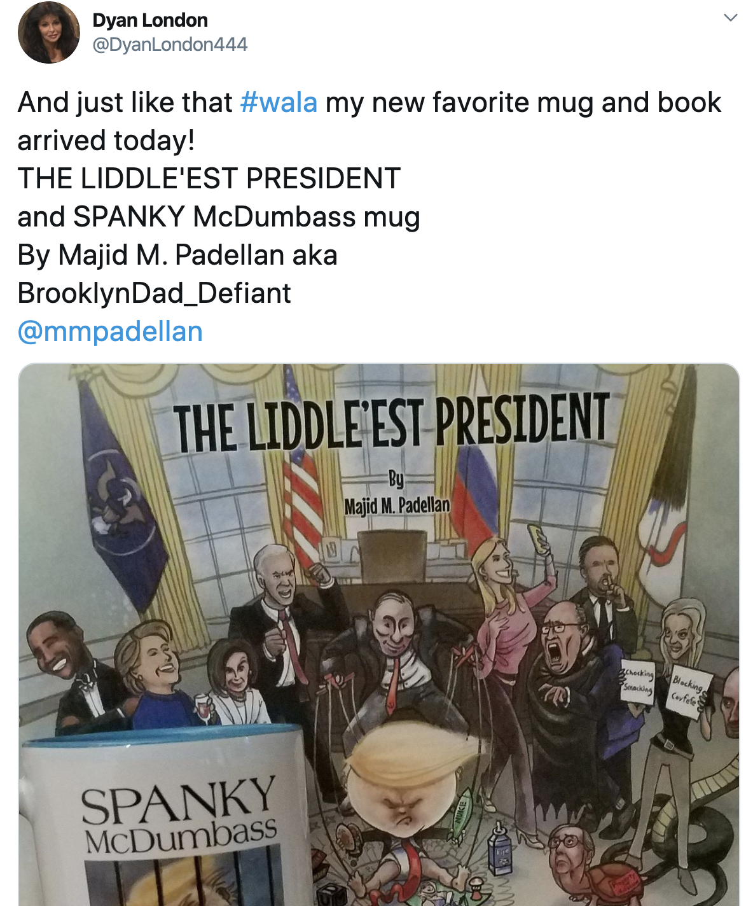Click the "Blocking Covfefe" sign in illustration

click(687, 693)
